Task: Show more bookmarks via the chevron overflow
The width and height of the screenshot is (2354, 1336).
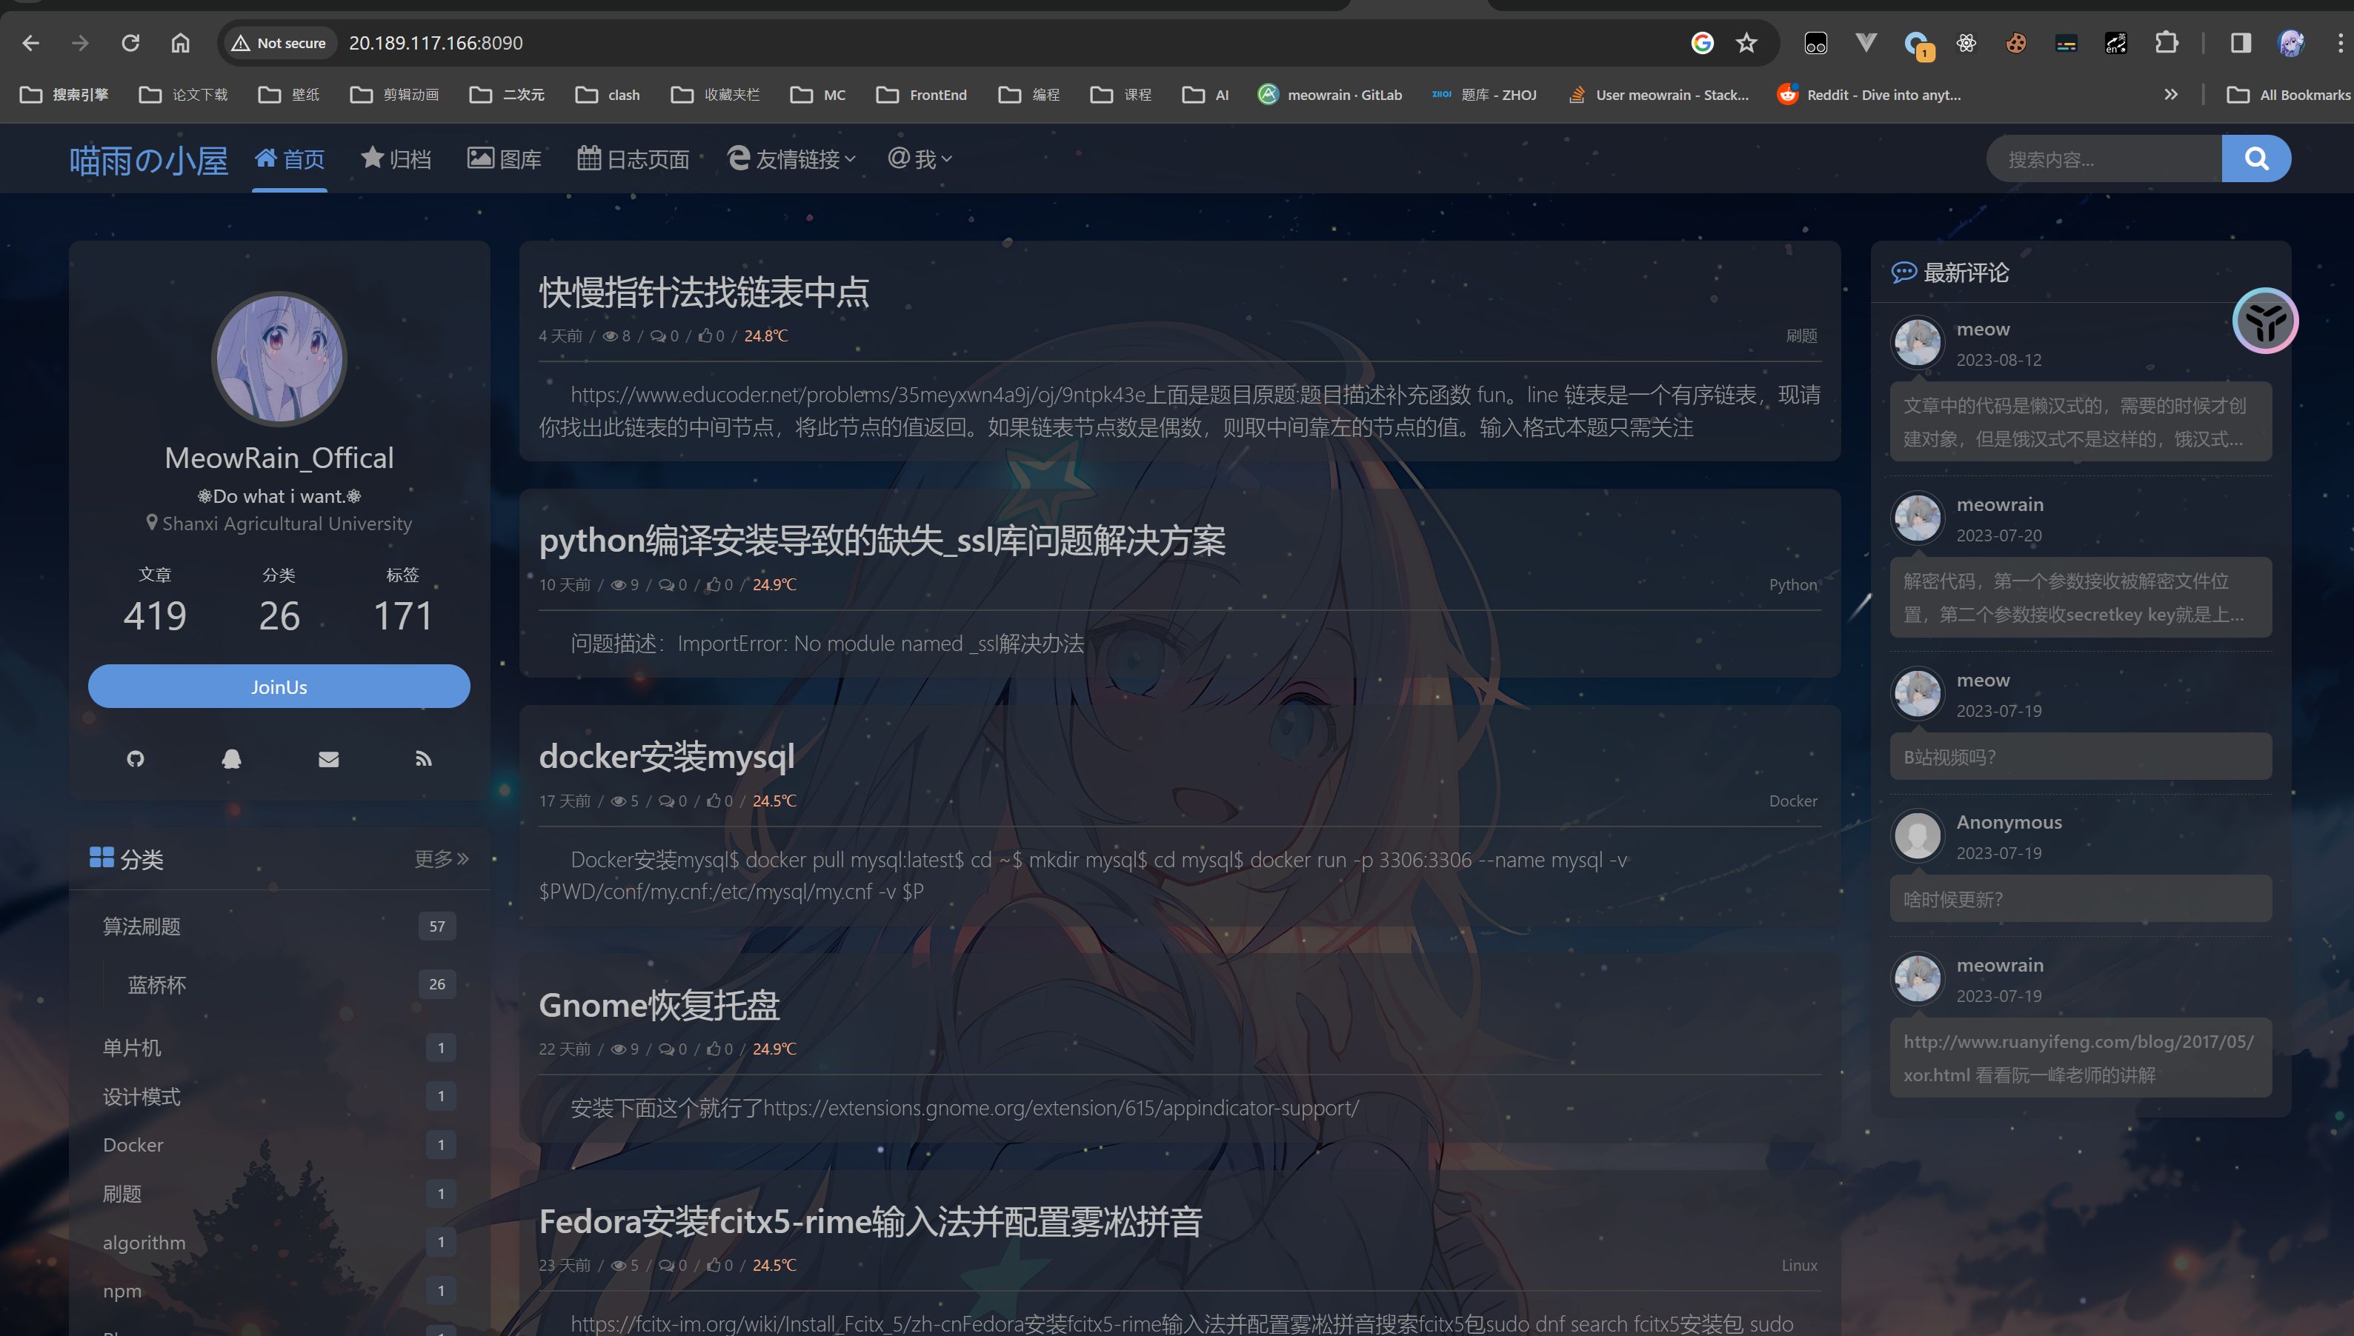Action: click(2170, 95)
